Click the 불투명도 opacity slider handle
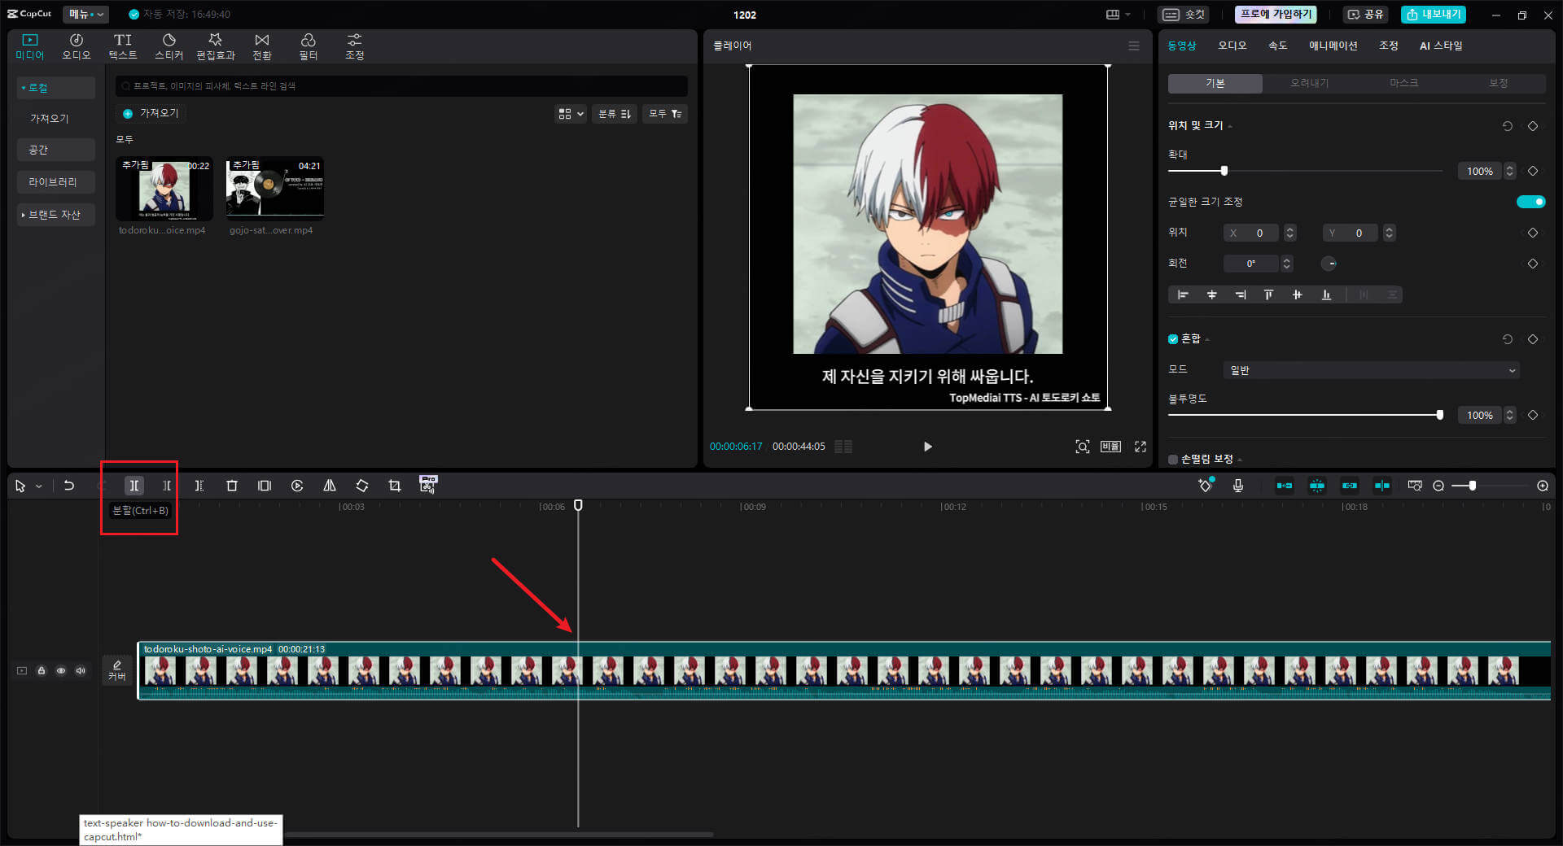This screenshot has width=1563, height=846. [x=1440, y=415]
